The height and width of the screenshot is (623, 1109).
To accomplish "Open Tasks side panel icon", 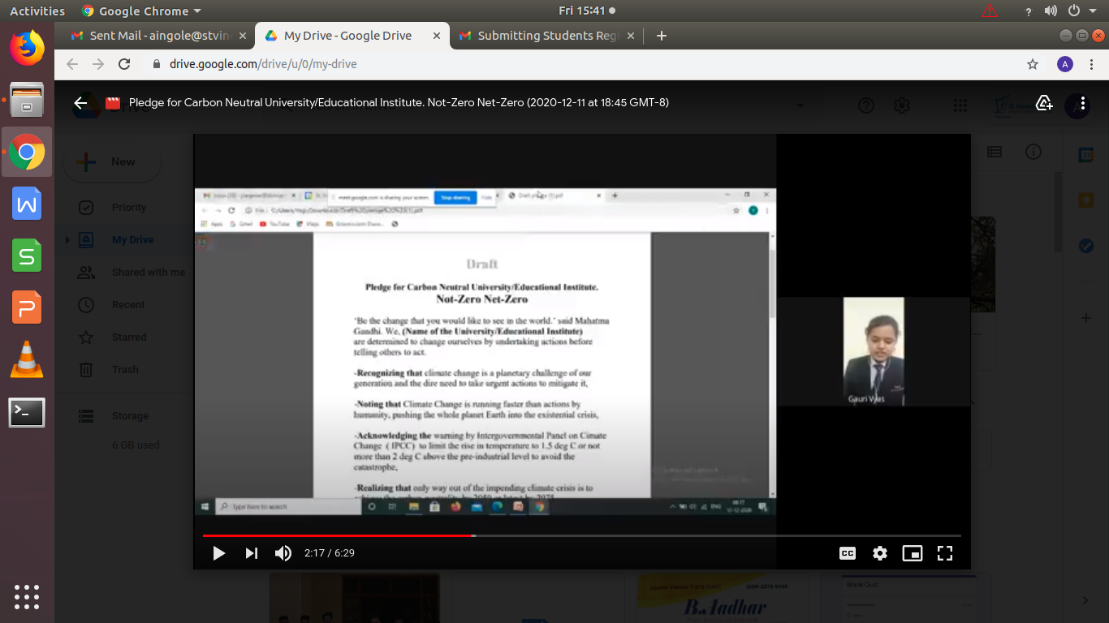I will (x=1086, y=245).
